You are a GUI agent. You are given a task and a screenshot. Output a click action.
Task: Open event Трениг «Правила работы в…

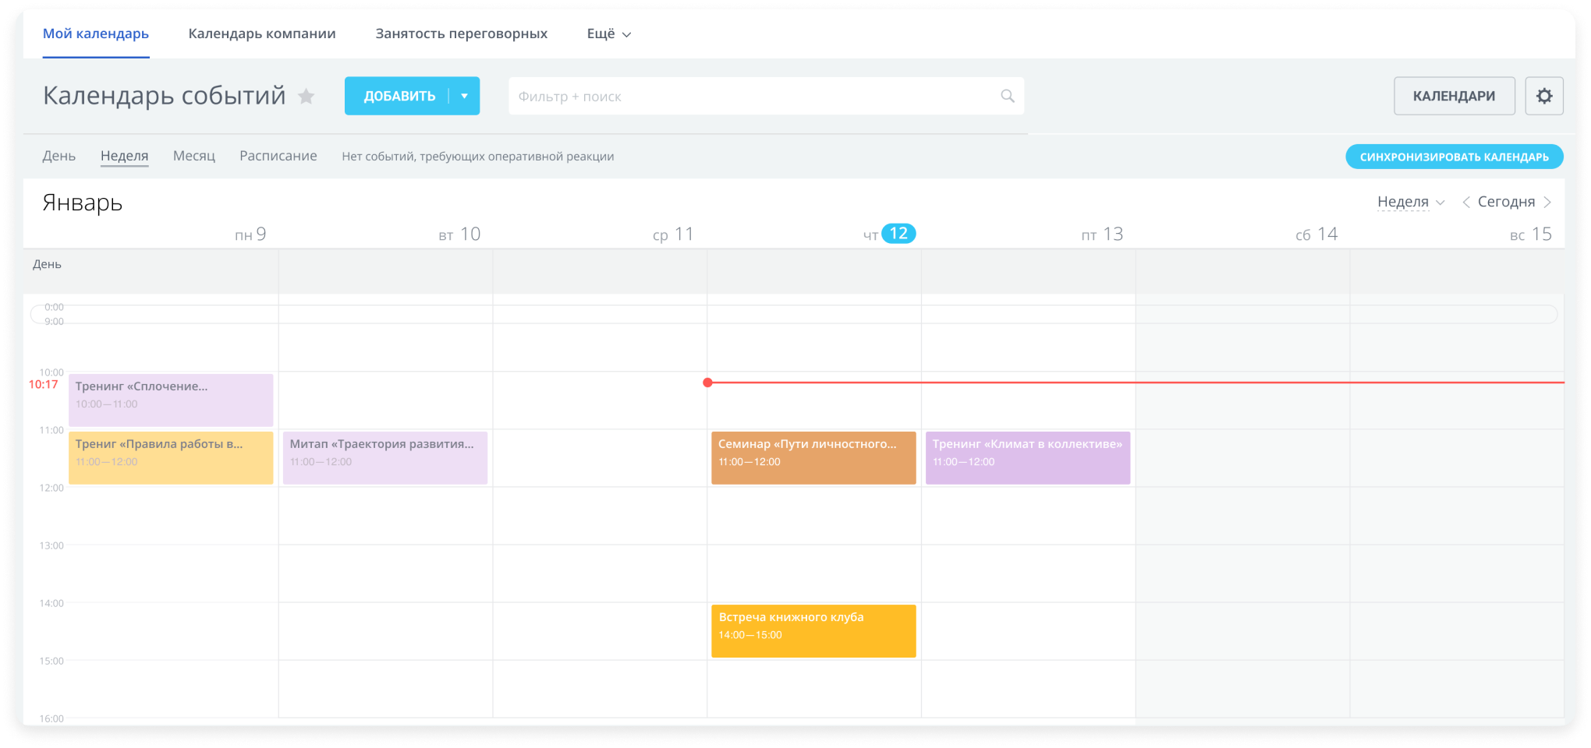pyautogui.click(x=171, y=457)
